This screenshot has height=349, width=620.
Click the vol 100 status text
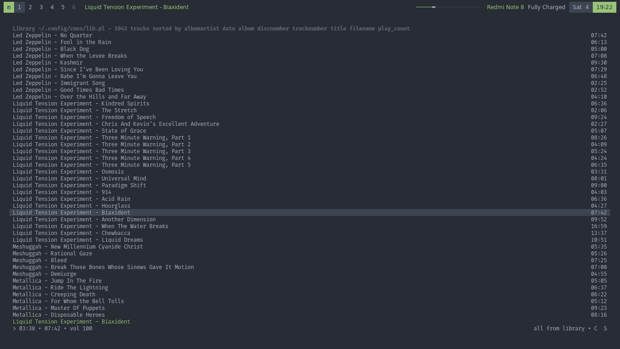81,329
